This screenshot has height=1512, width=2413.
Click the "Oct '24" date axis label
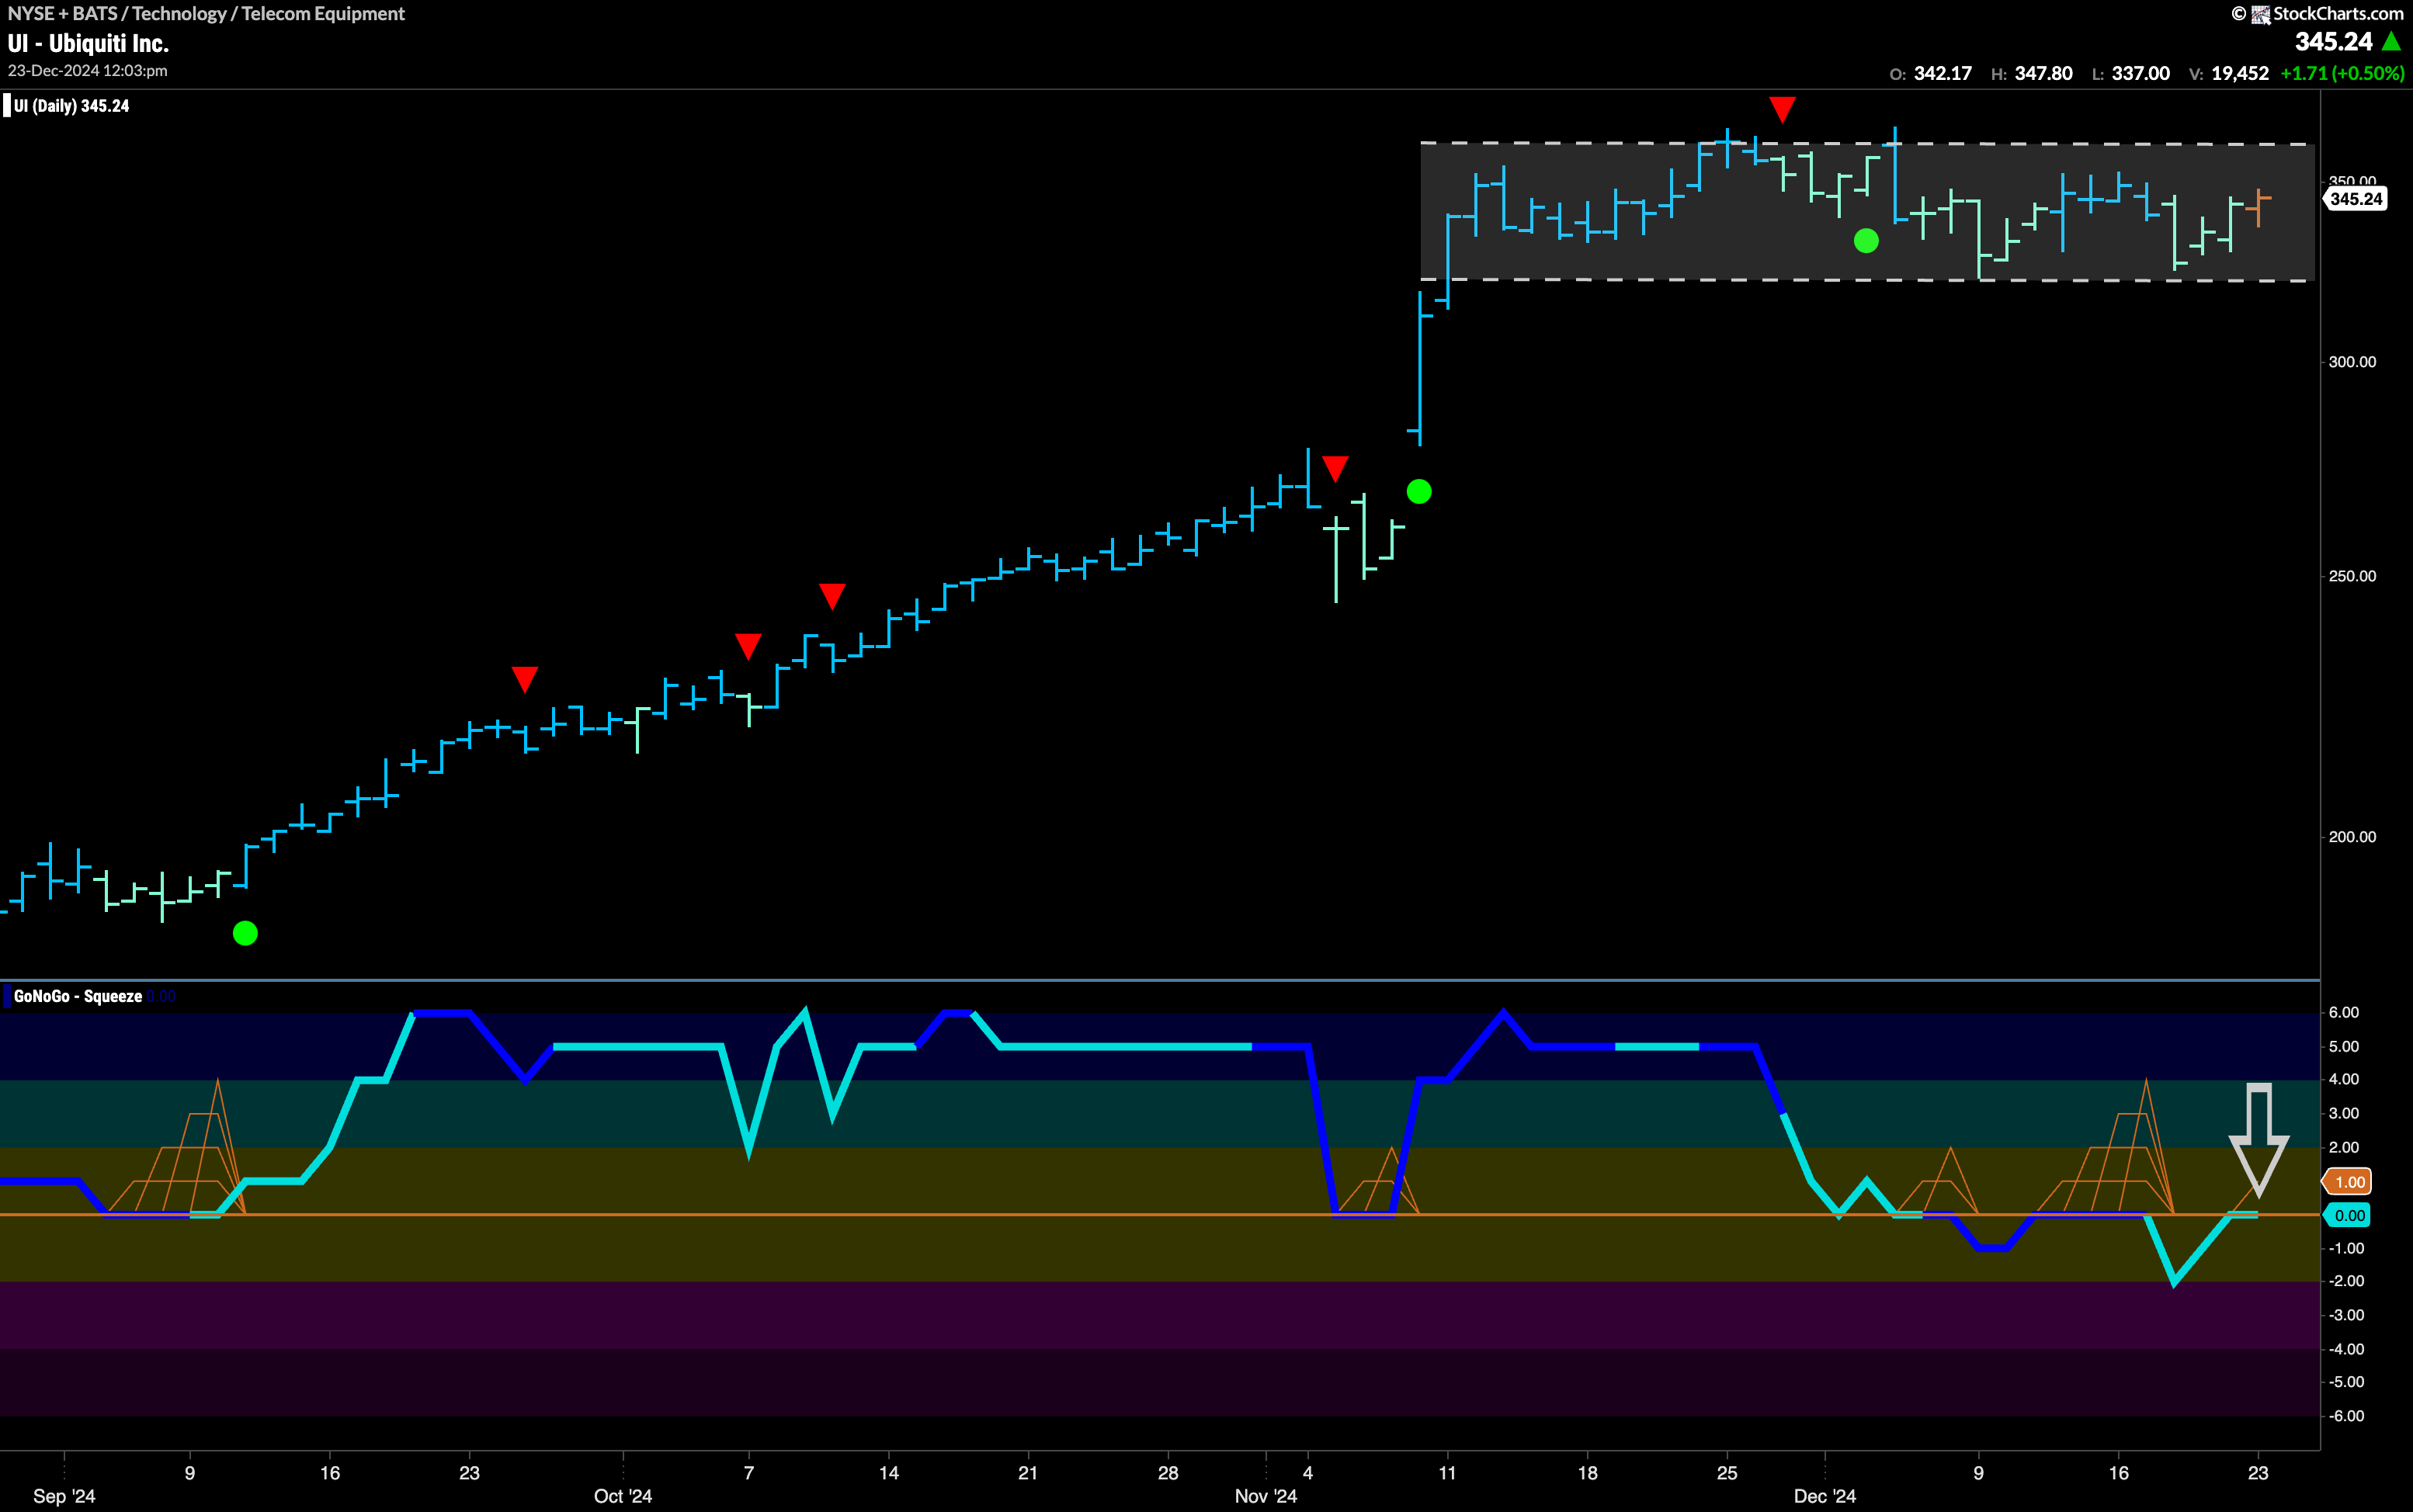coord(623,1496)
